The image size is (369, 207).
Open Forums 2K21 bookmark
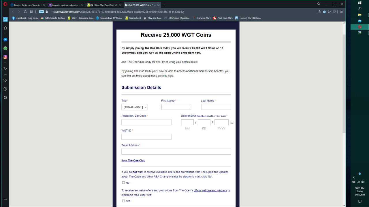coord(202,18)
